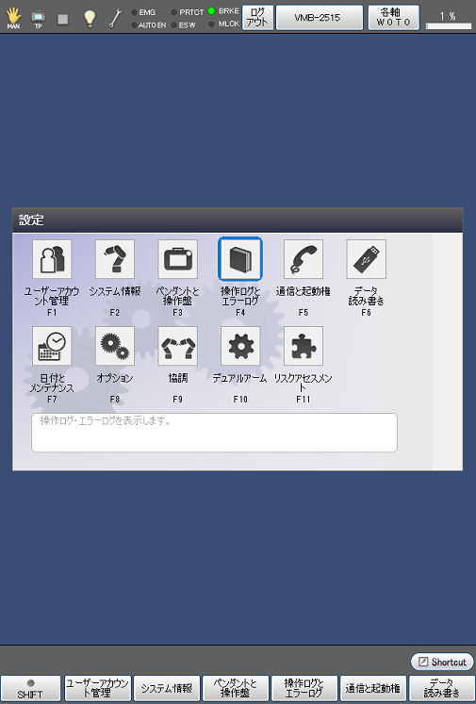Screen dimensions: 476x704
Task: Open リスクアセスメント puzzle piece icon
Action: coord(304,346)
